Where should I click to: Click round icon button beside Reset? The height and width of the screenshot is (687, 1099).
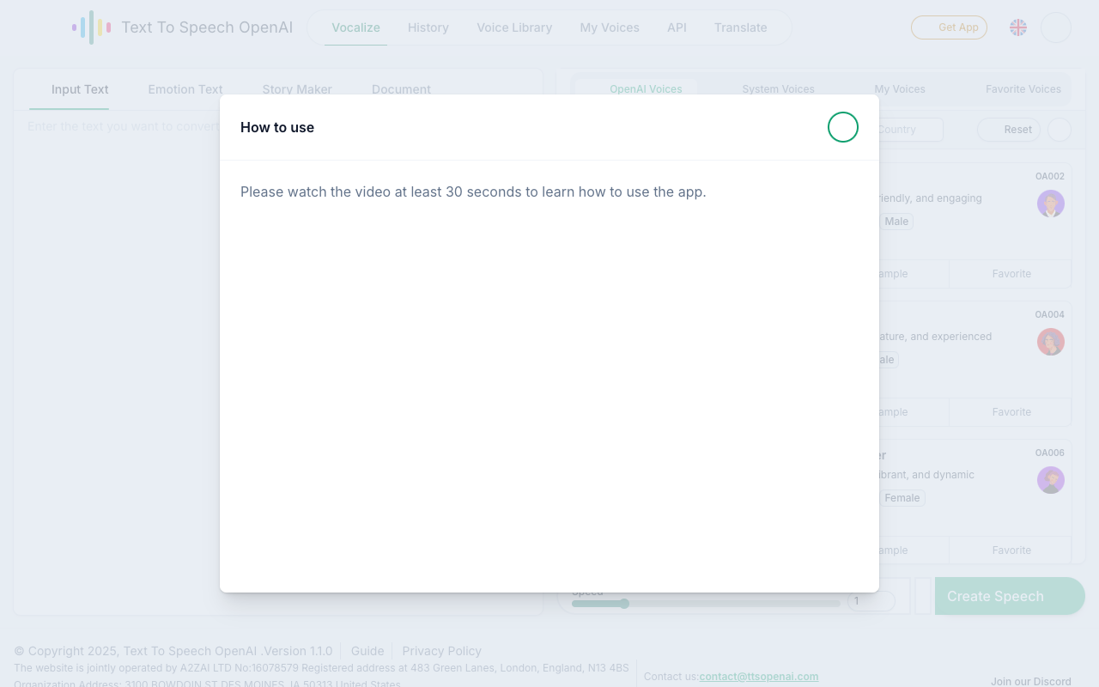coord(1060,130)
